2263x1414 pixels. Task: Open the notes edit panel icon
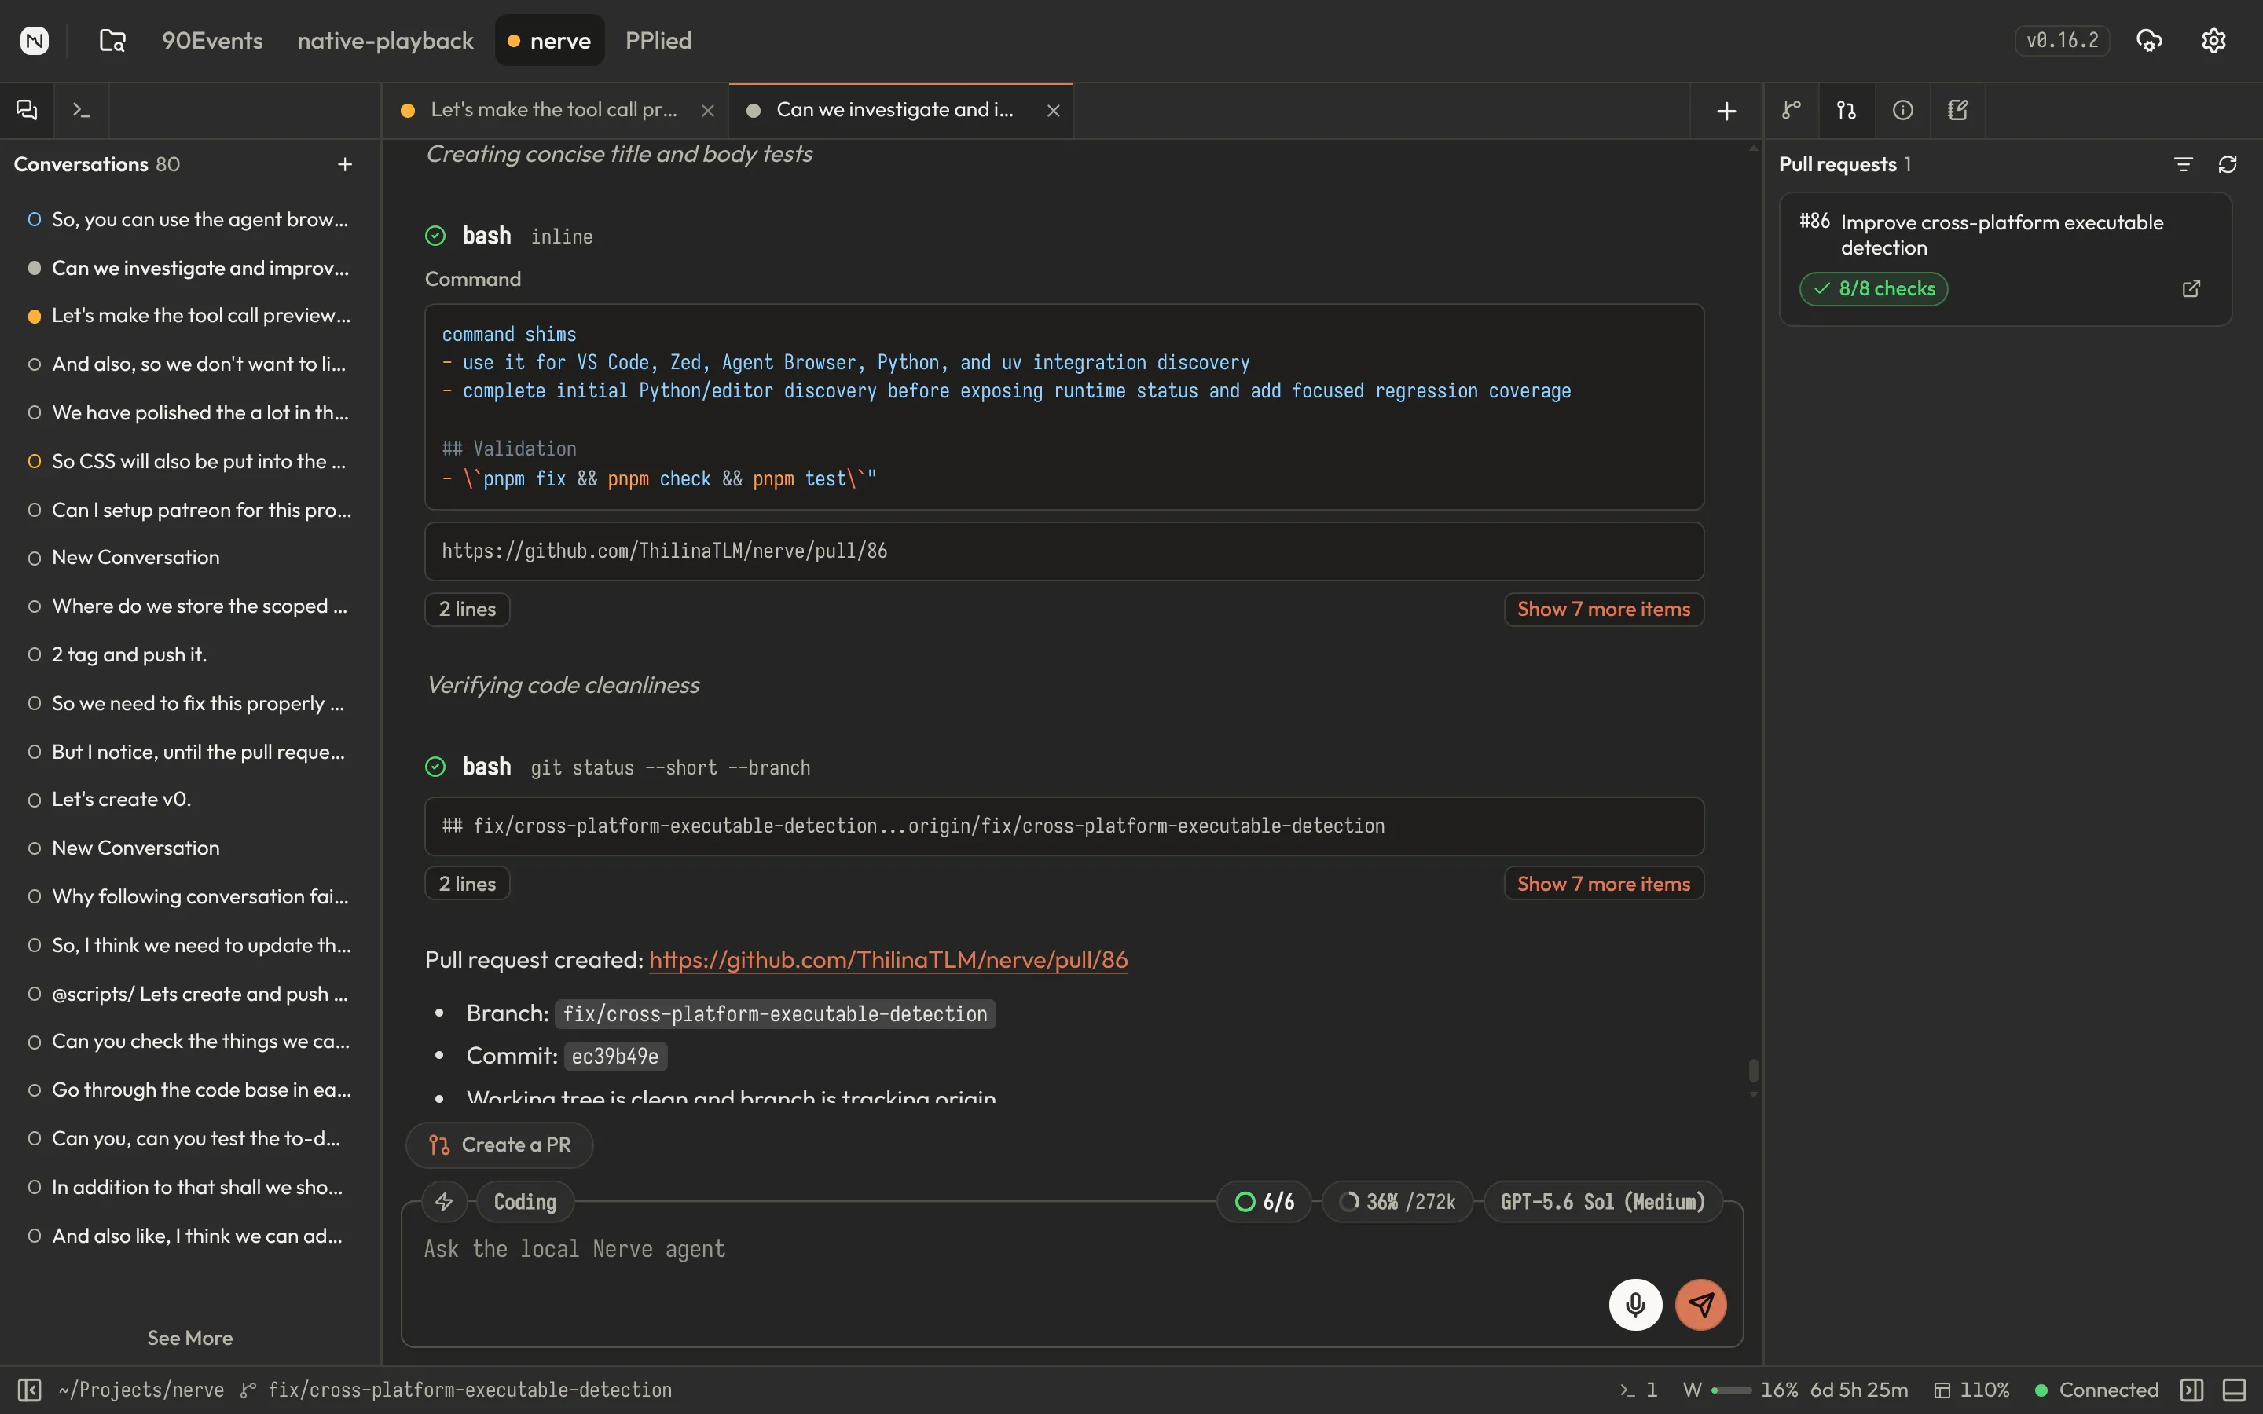1957,110
